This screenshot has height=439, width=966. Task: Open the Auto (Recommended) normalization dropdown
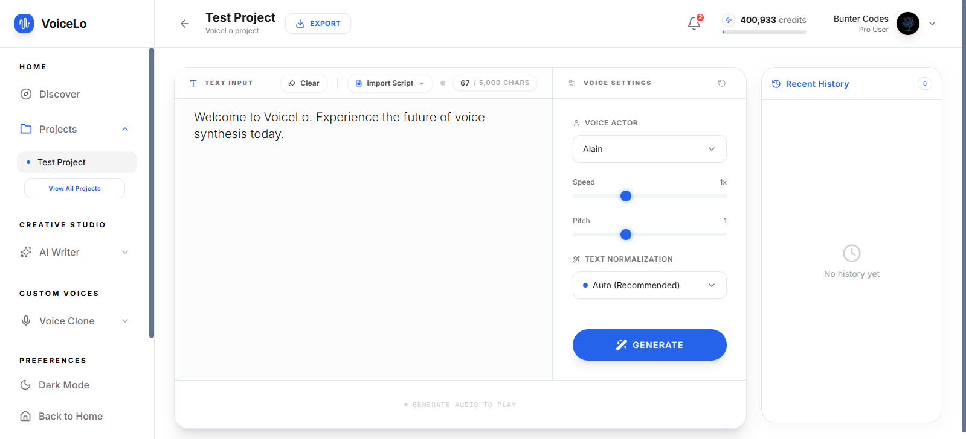click(x=649, y=285)
